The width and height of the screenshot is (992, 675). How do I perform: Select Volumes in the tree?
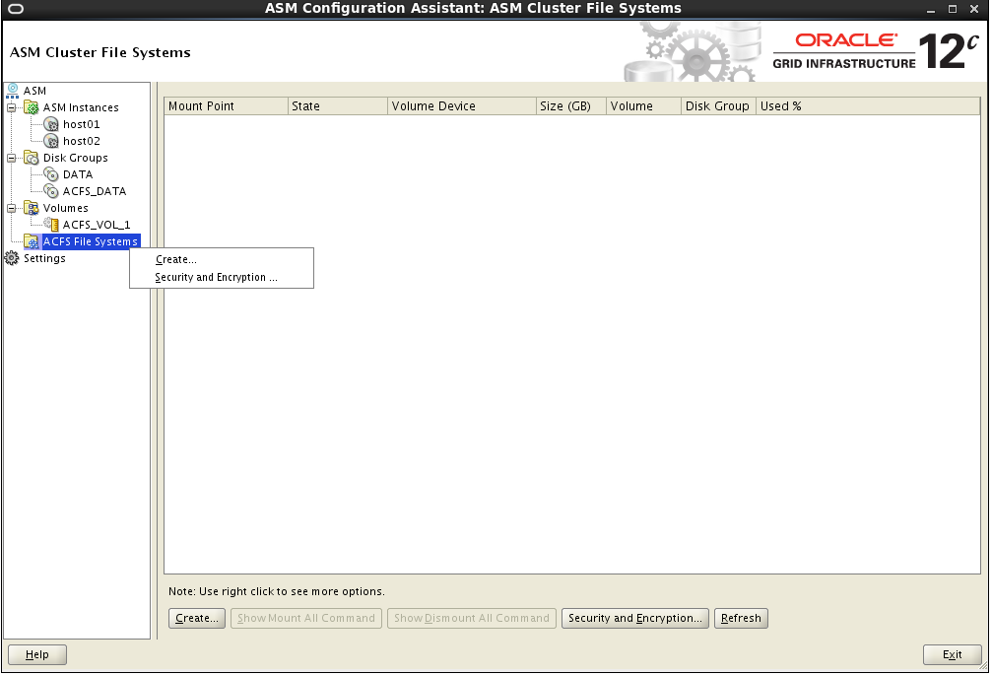coord(66,208)
